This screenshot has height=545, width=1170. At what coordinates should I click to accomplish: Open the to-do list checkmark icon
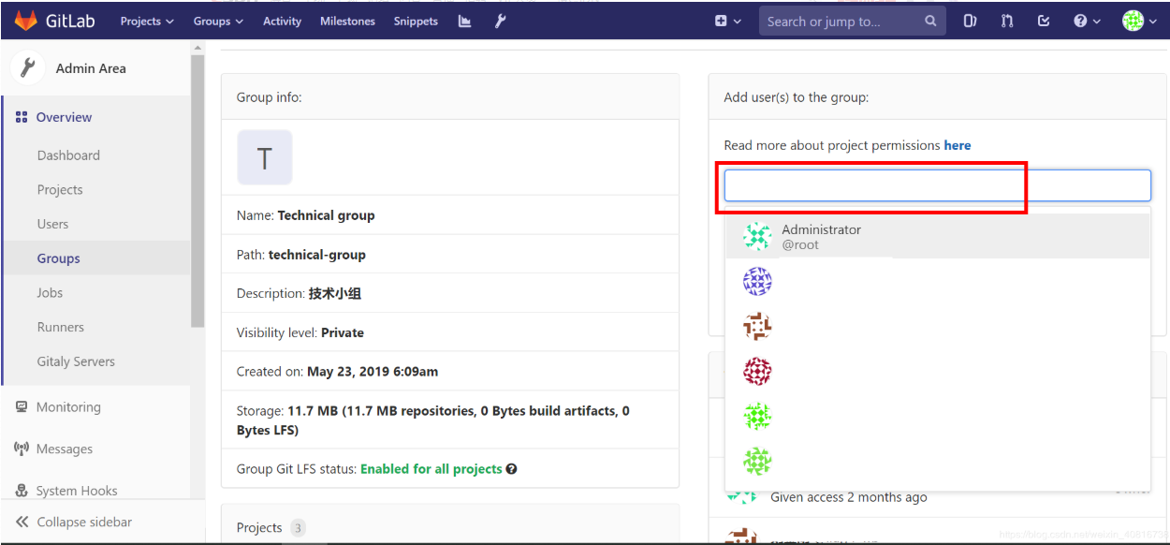[x=1044, y=21]
